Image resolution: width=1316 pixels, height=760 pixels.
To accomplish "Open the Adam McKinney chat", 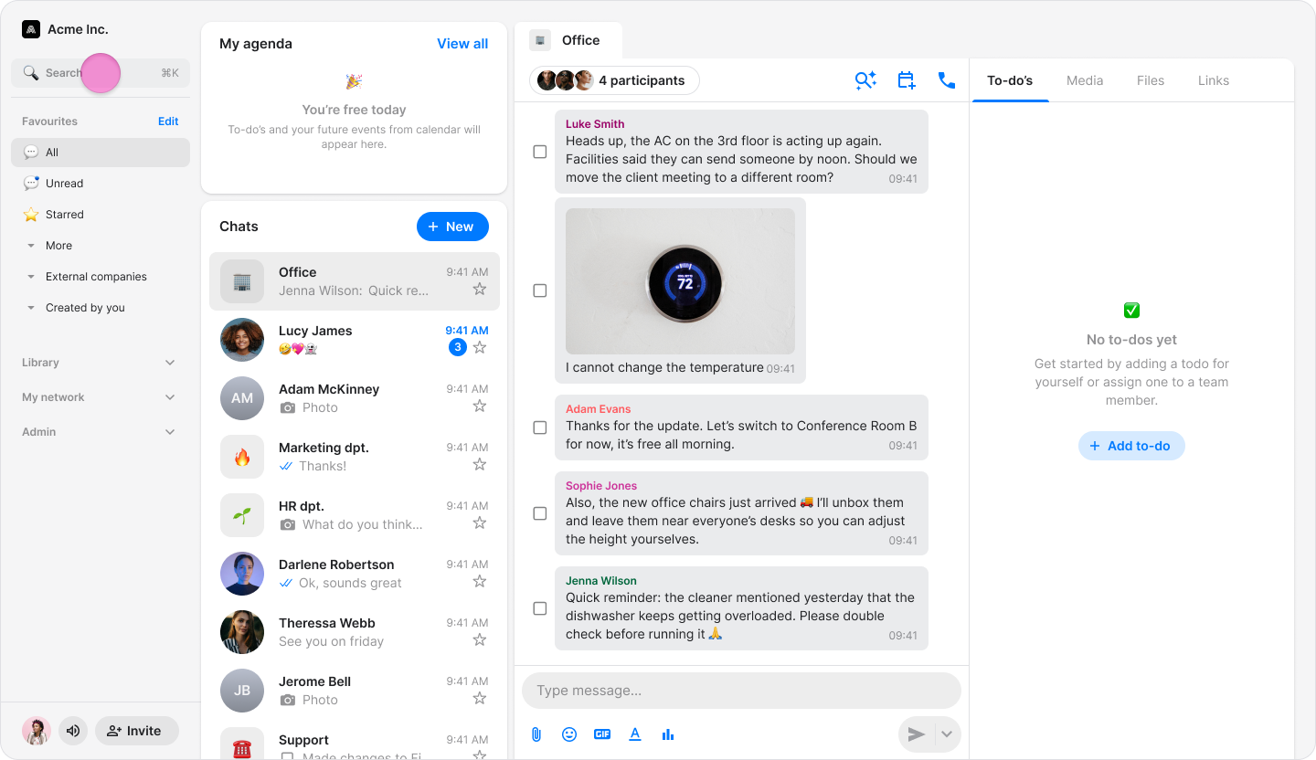I will 355,398.
